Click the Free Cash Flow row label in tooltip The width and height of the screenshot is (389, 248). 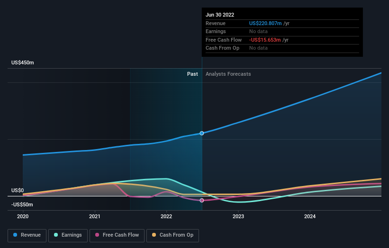click(x=224, y=40)
